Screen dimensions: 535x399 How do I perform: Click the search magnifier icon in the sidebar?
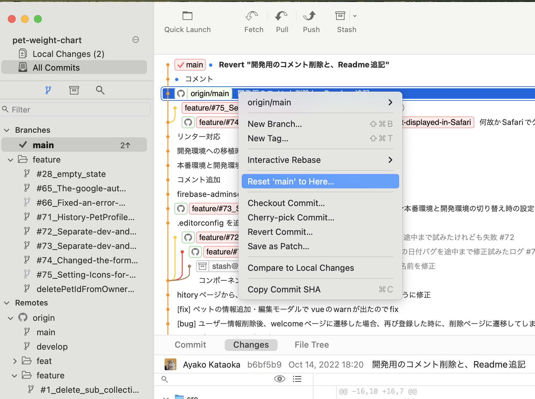tap(100, 90)
